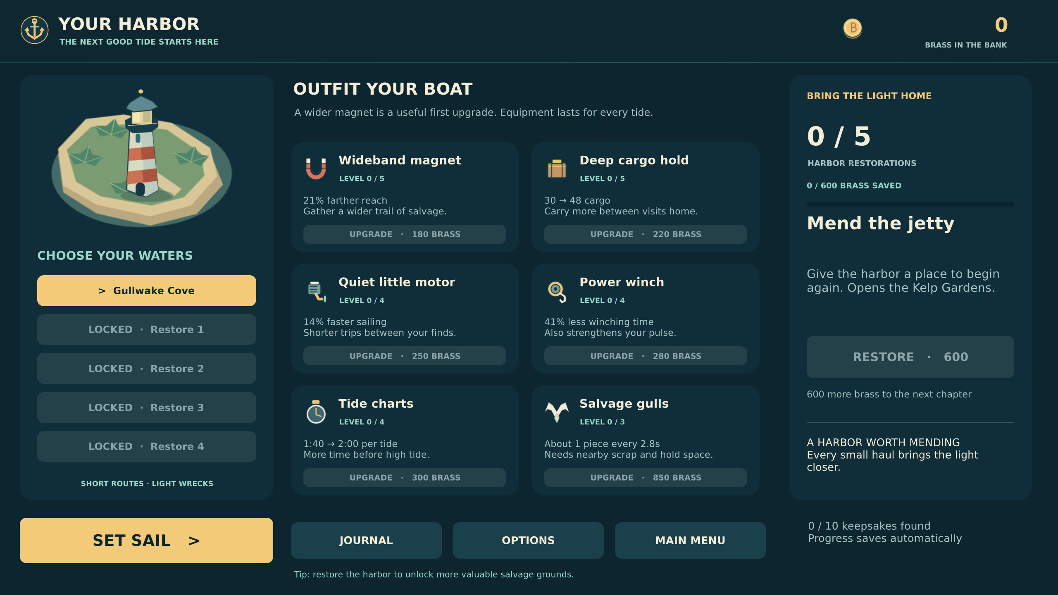Click the Deep cargo hold title

point(634,160)
